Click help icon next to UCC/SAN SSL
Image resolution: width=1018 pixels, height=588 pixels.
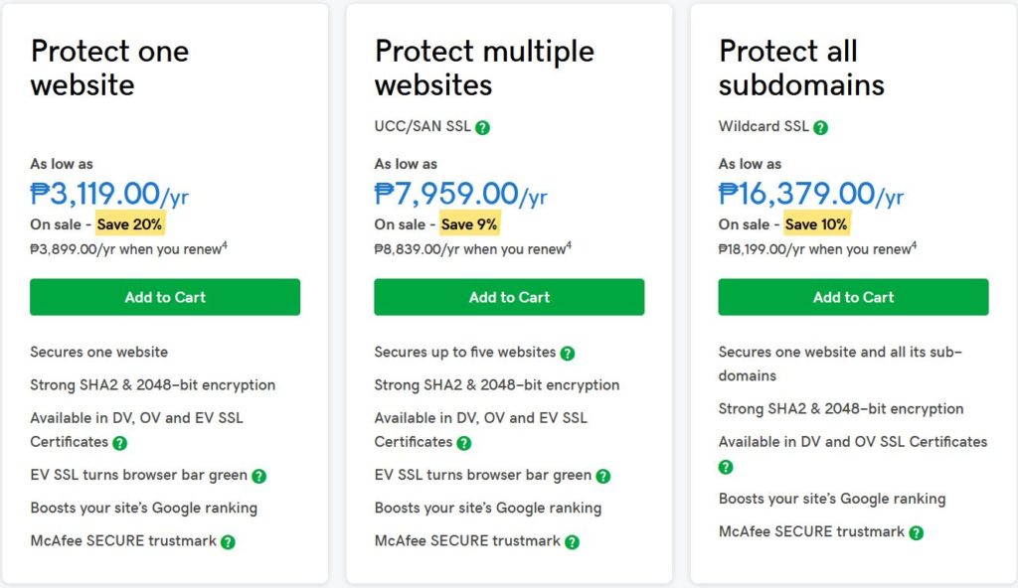(482, 127)
